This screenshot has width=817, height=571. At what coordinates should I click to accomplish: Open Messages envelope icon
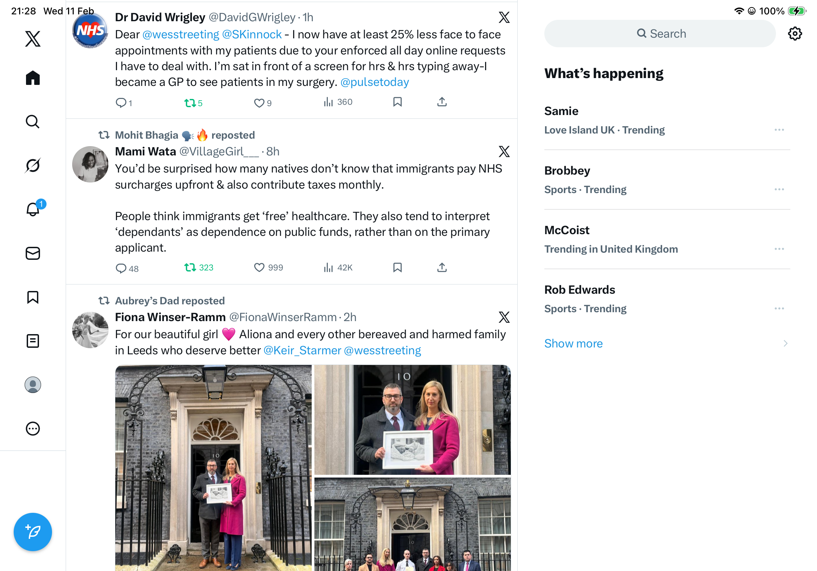click(x=33, y=253)
